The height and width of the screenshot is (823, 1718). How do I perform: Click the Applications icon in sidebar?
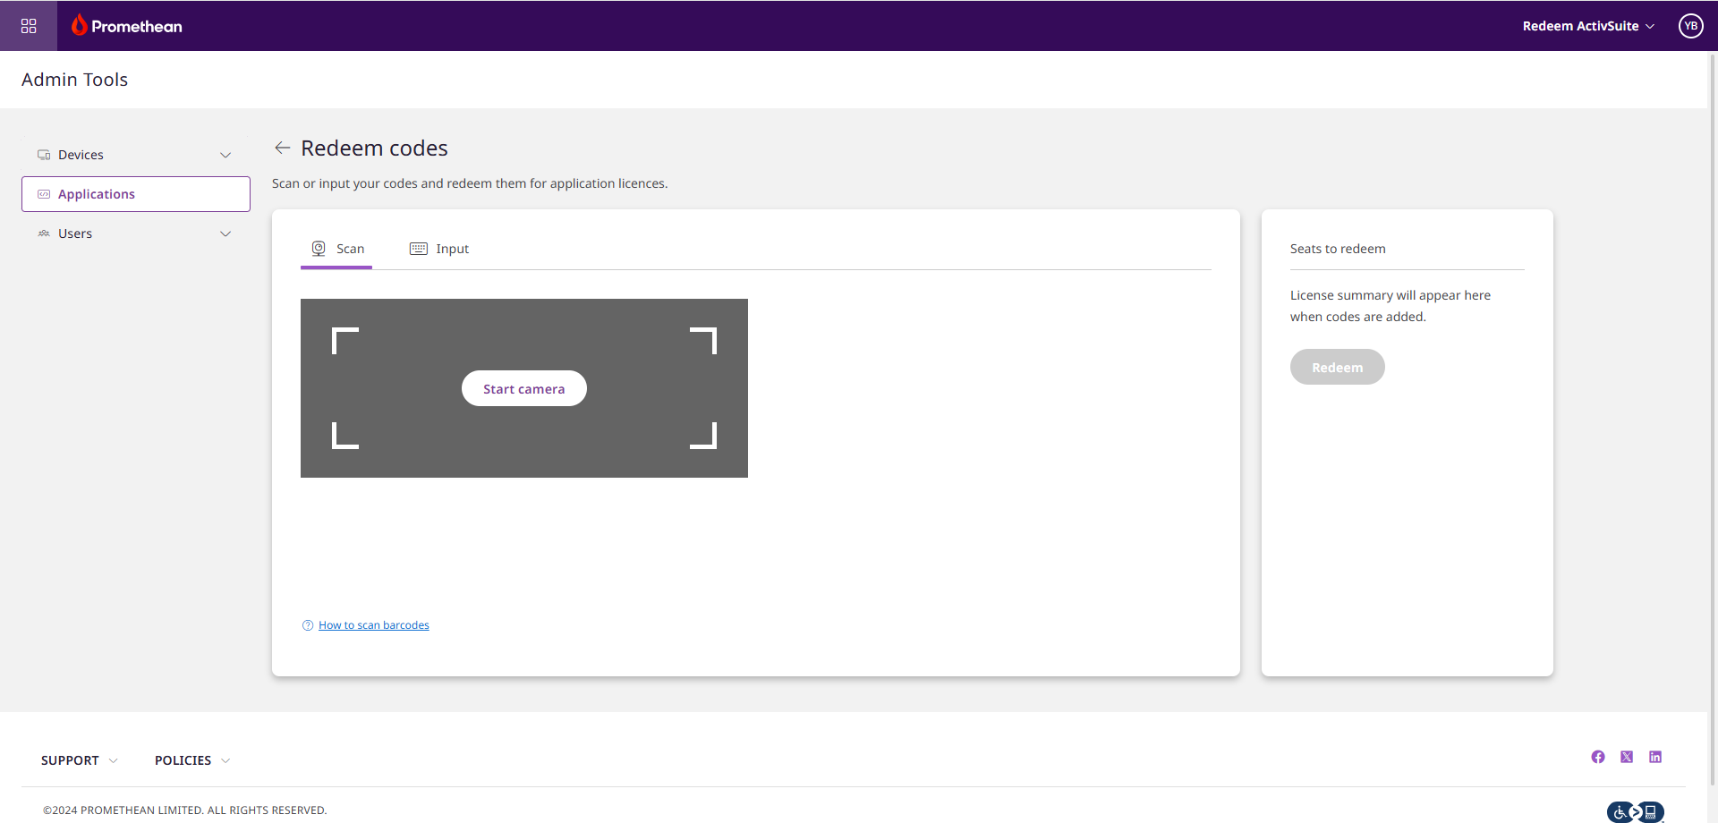[44, 194]
